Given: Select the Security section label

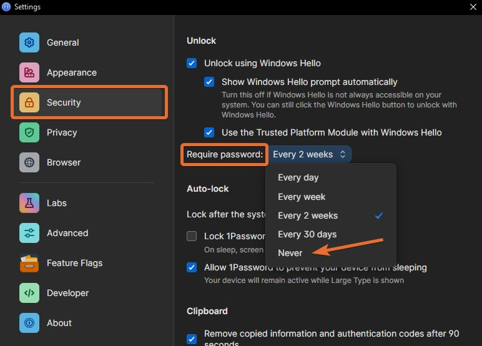Looking at the screenshot, I should [x=64, y=102].
